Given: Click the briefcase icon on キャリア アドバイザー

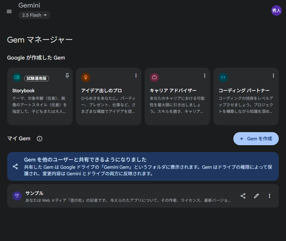Looking at the screenshot, I should [x=154, y=77].
